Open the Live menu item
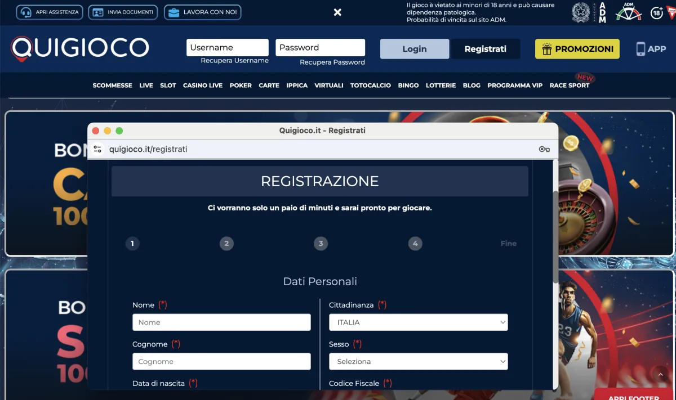This screenshot has height=400, width=676. coord(146,86)
